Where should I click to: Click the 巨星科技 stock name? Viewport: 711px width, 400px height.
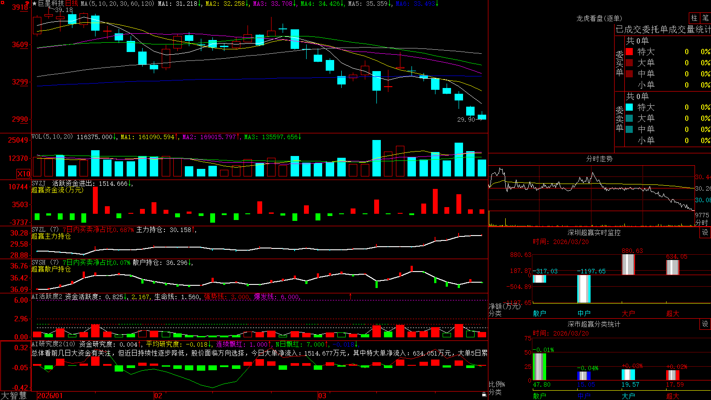[51, 4]
